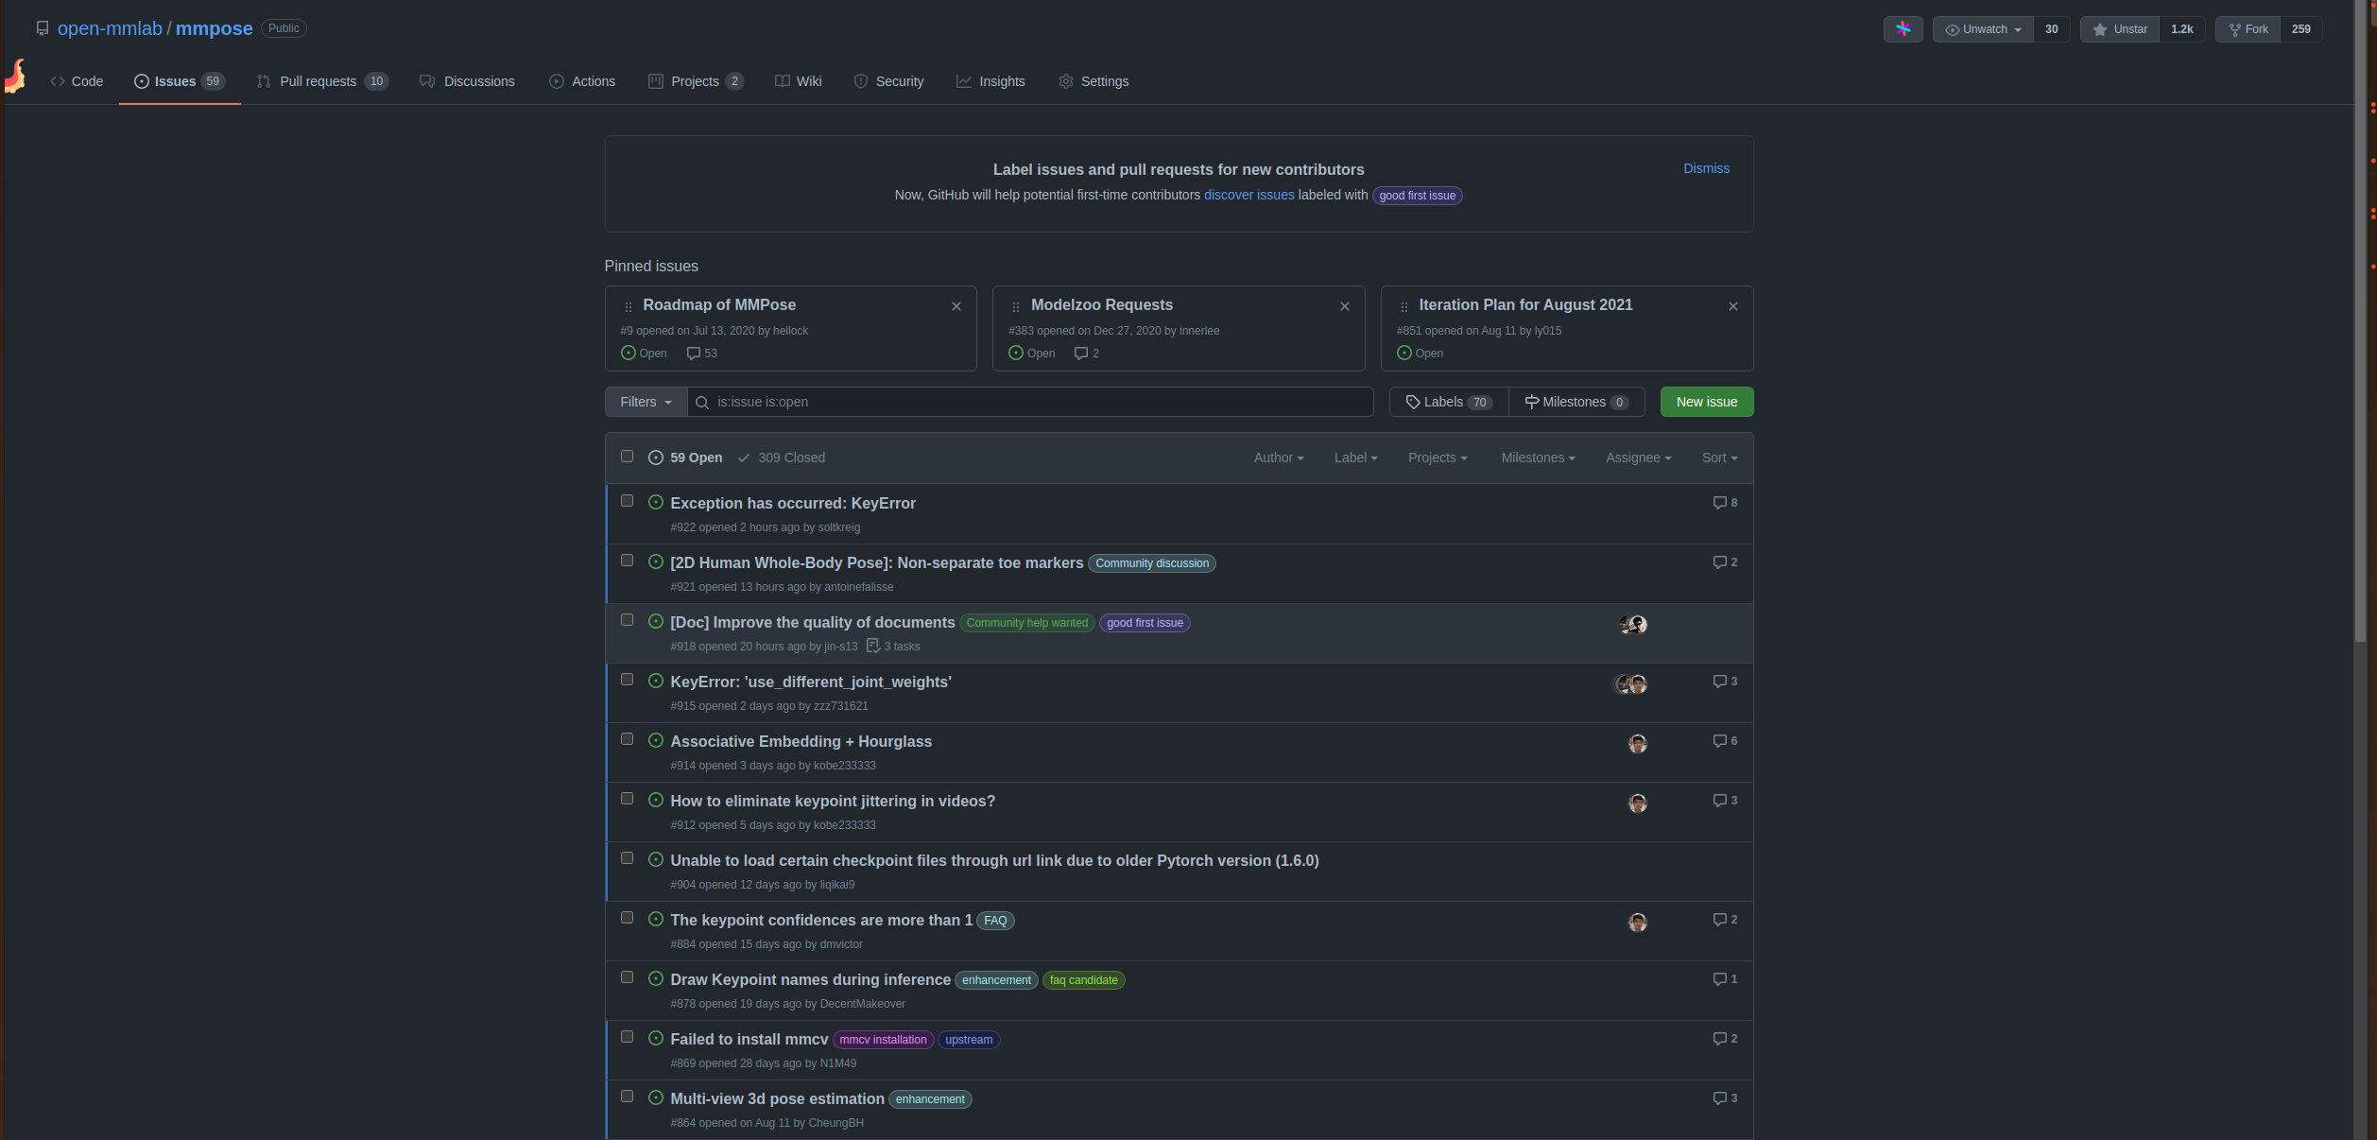The image size is (2377, 1140).
Task: Click the issue search input field
Action: (1030, 401)
